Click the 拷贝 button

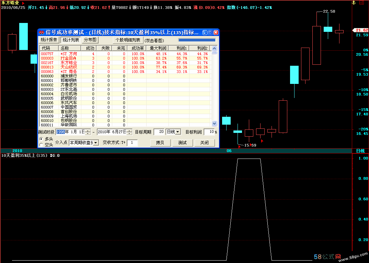[x=160, y=143]
